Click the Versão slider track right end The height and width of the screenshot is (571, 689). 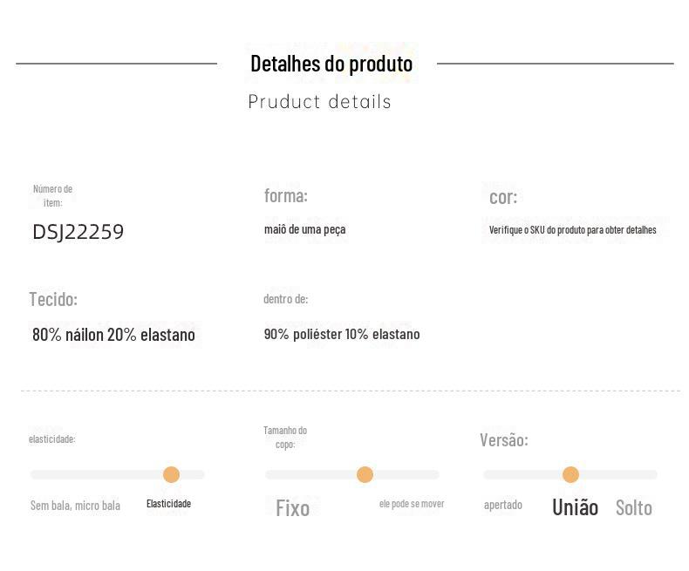tap(654, 474)
